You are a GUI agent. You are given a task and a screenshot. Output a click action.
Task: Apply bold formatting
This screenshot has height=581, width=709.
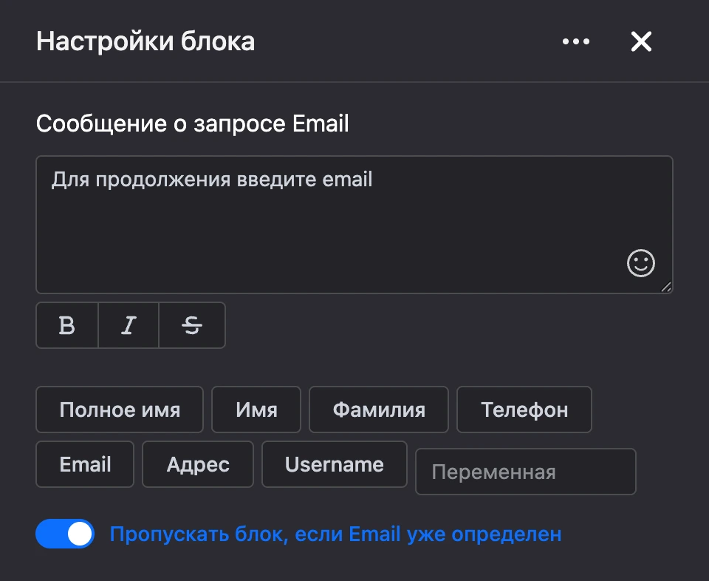(x=67, y=325)
